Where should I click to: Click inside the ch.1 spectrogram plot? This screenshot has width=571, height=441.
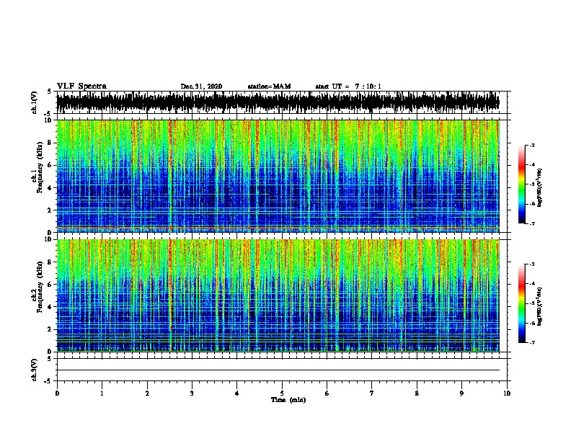click(278, 176)
